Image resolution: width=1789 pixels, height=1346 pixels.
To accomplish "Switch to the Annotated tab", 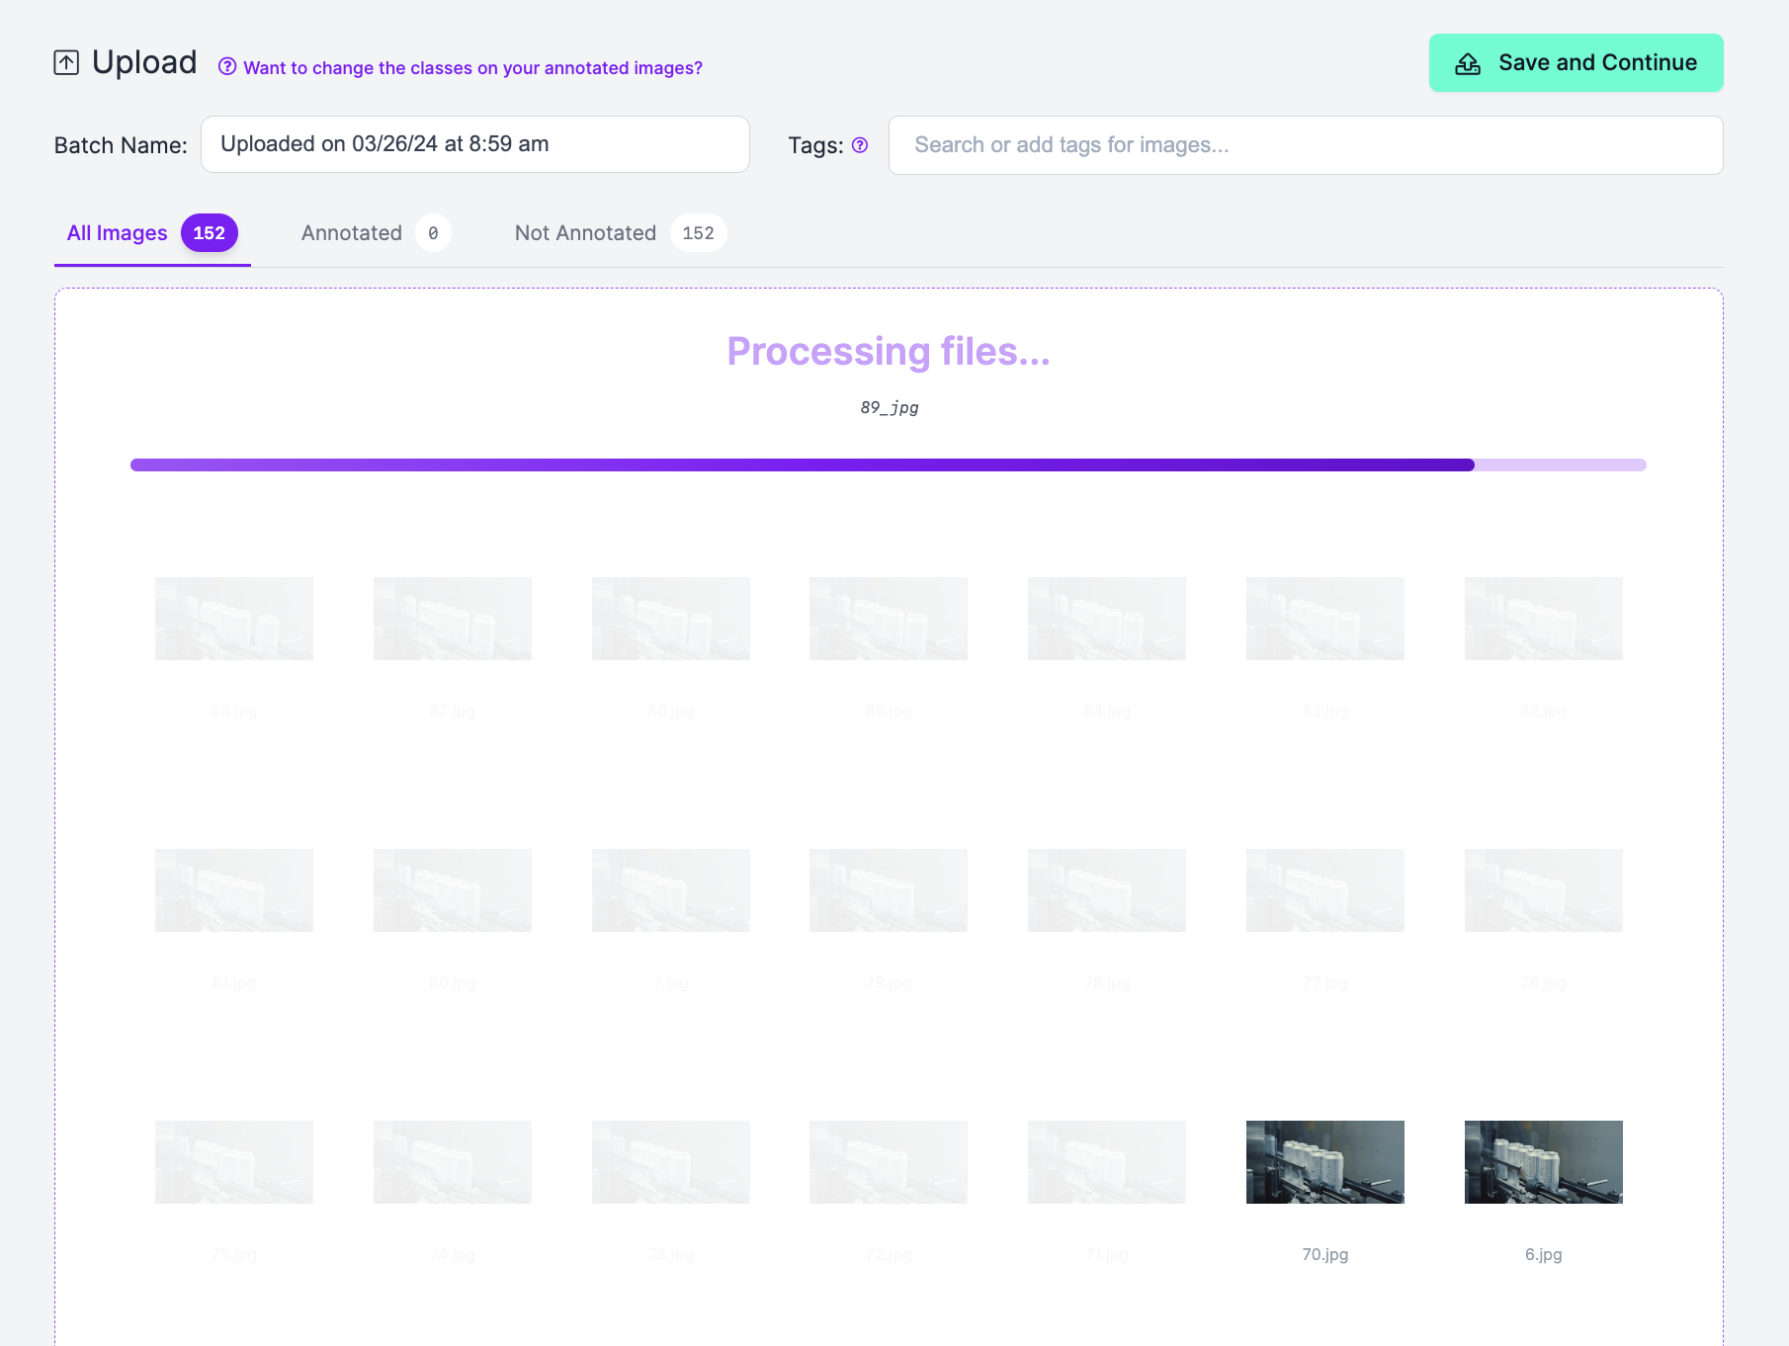I will point(351,232).
